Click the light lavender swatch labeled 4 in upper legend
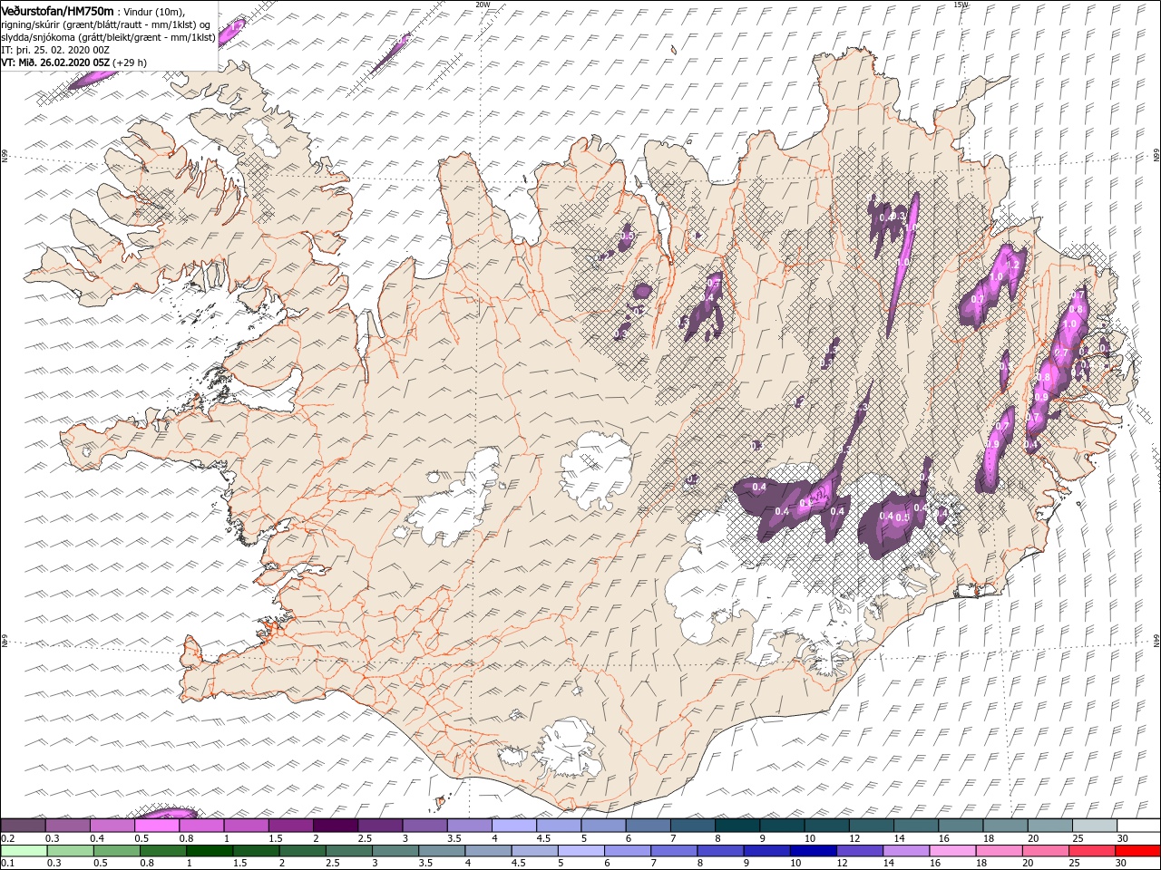 (x=513, y=826)
